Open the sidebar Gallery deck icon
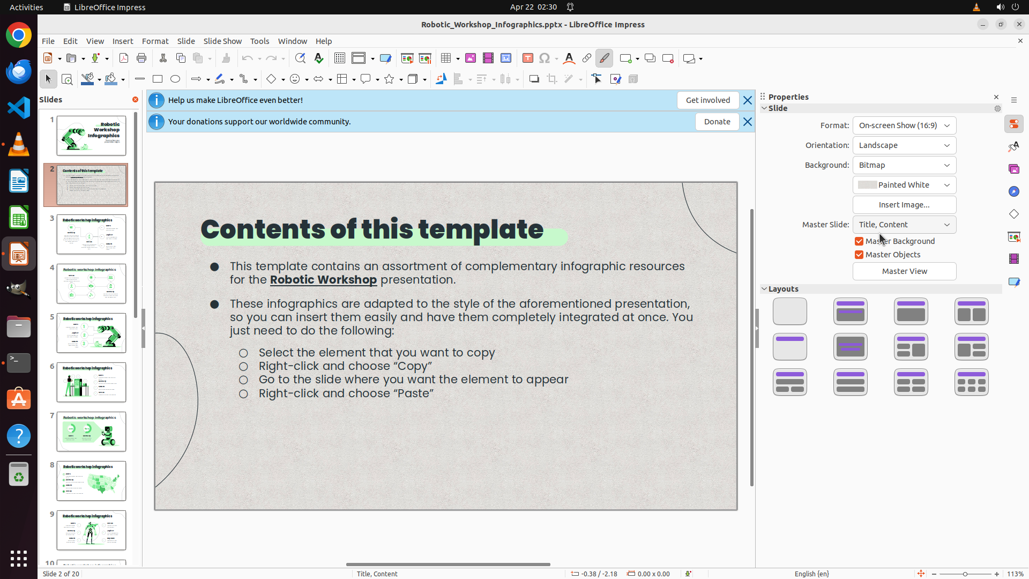Viewport: 1029px width, 579px height. click(x=1013, y=169)
